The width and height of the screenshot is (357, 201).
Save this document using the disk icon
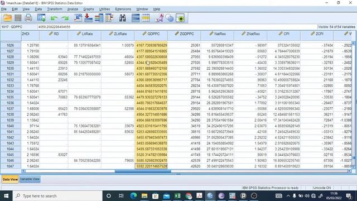click(18, 18)
